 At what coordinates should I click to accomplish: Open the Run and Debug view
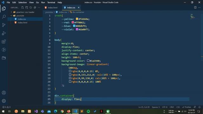[4, 33]
